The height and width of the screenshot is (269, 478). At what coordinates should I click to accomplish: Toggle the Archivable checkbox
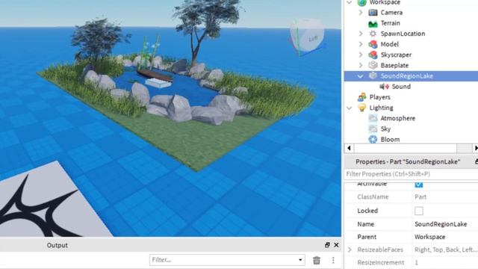click(419, 185)
